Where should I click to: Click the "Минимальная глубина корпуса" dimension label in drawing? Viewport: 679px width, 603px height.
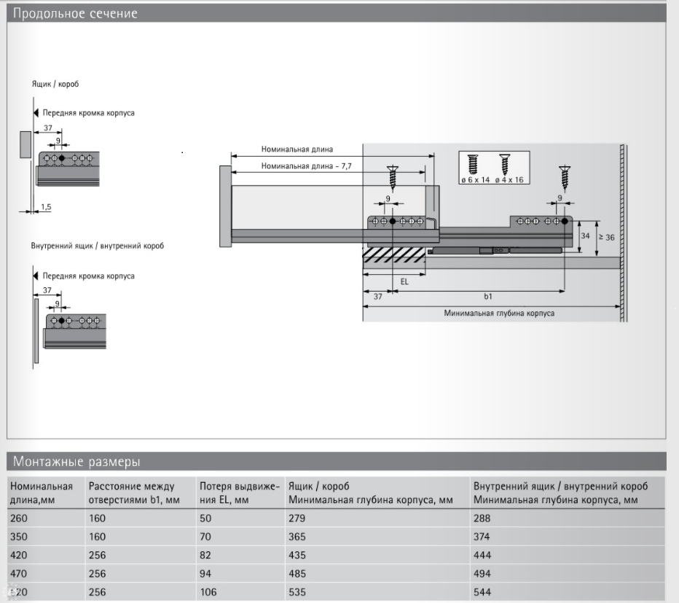tap(499, 313)
